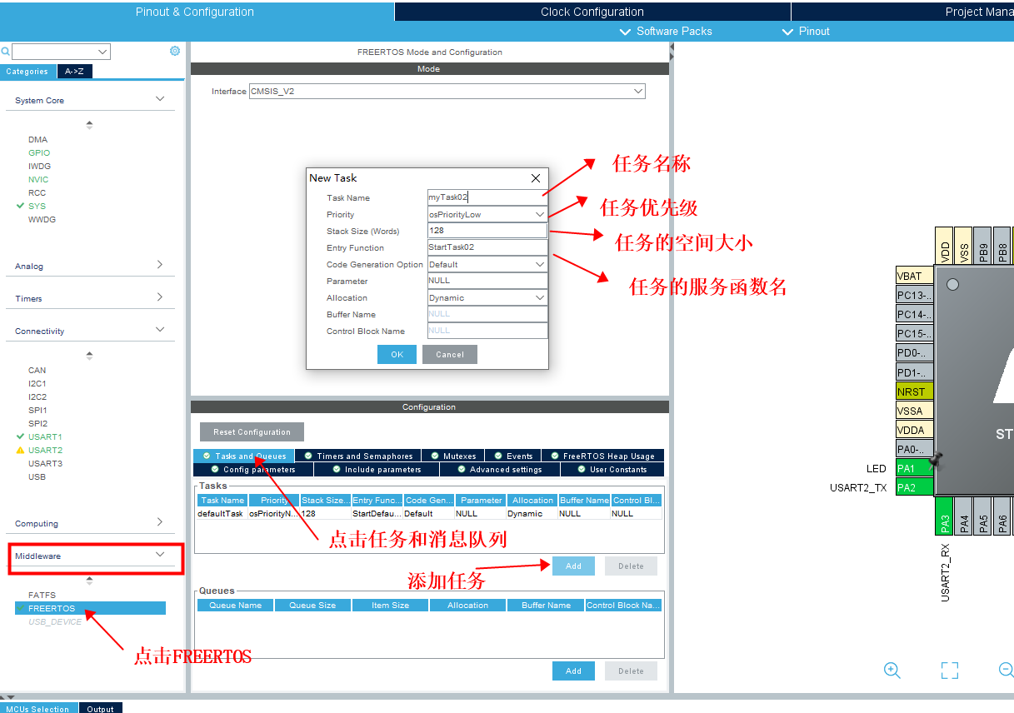Edit the Stack Size field

[x=487, y=231]
